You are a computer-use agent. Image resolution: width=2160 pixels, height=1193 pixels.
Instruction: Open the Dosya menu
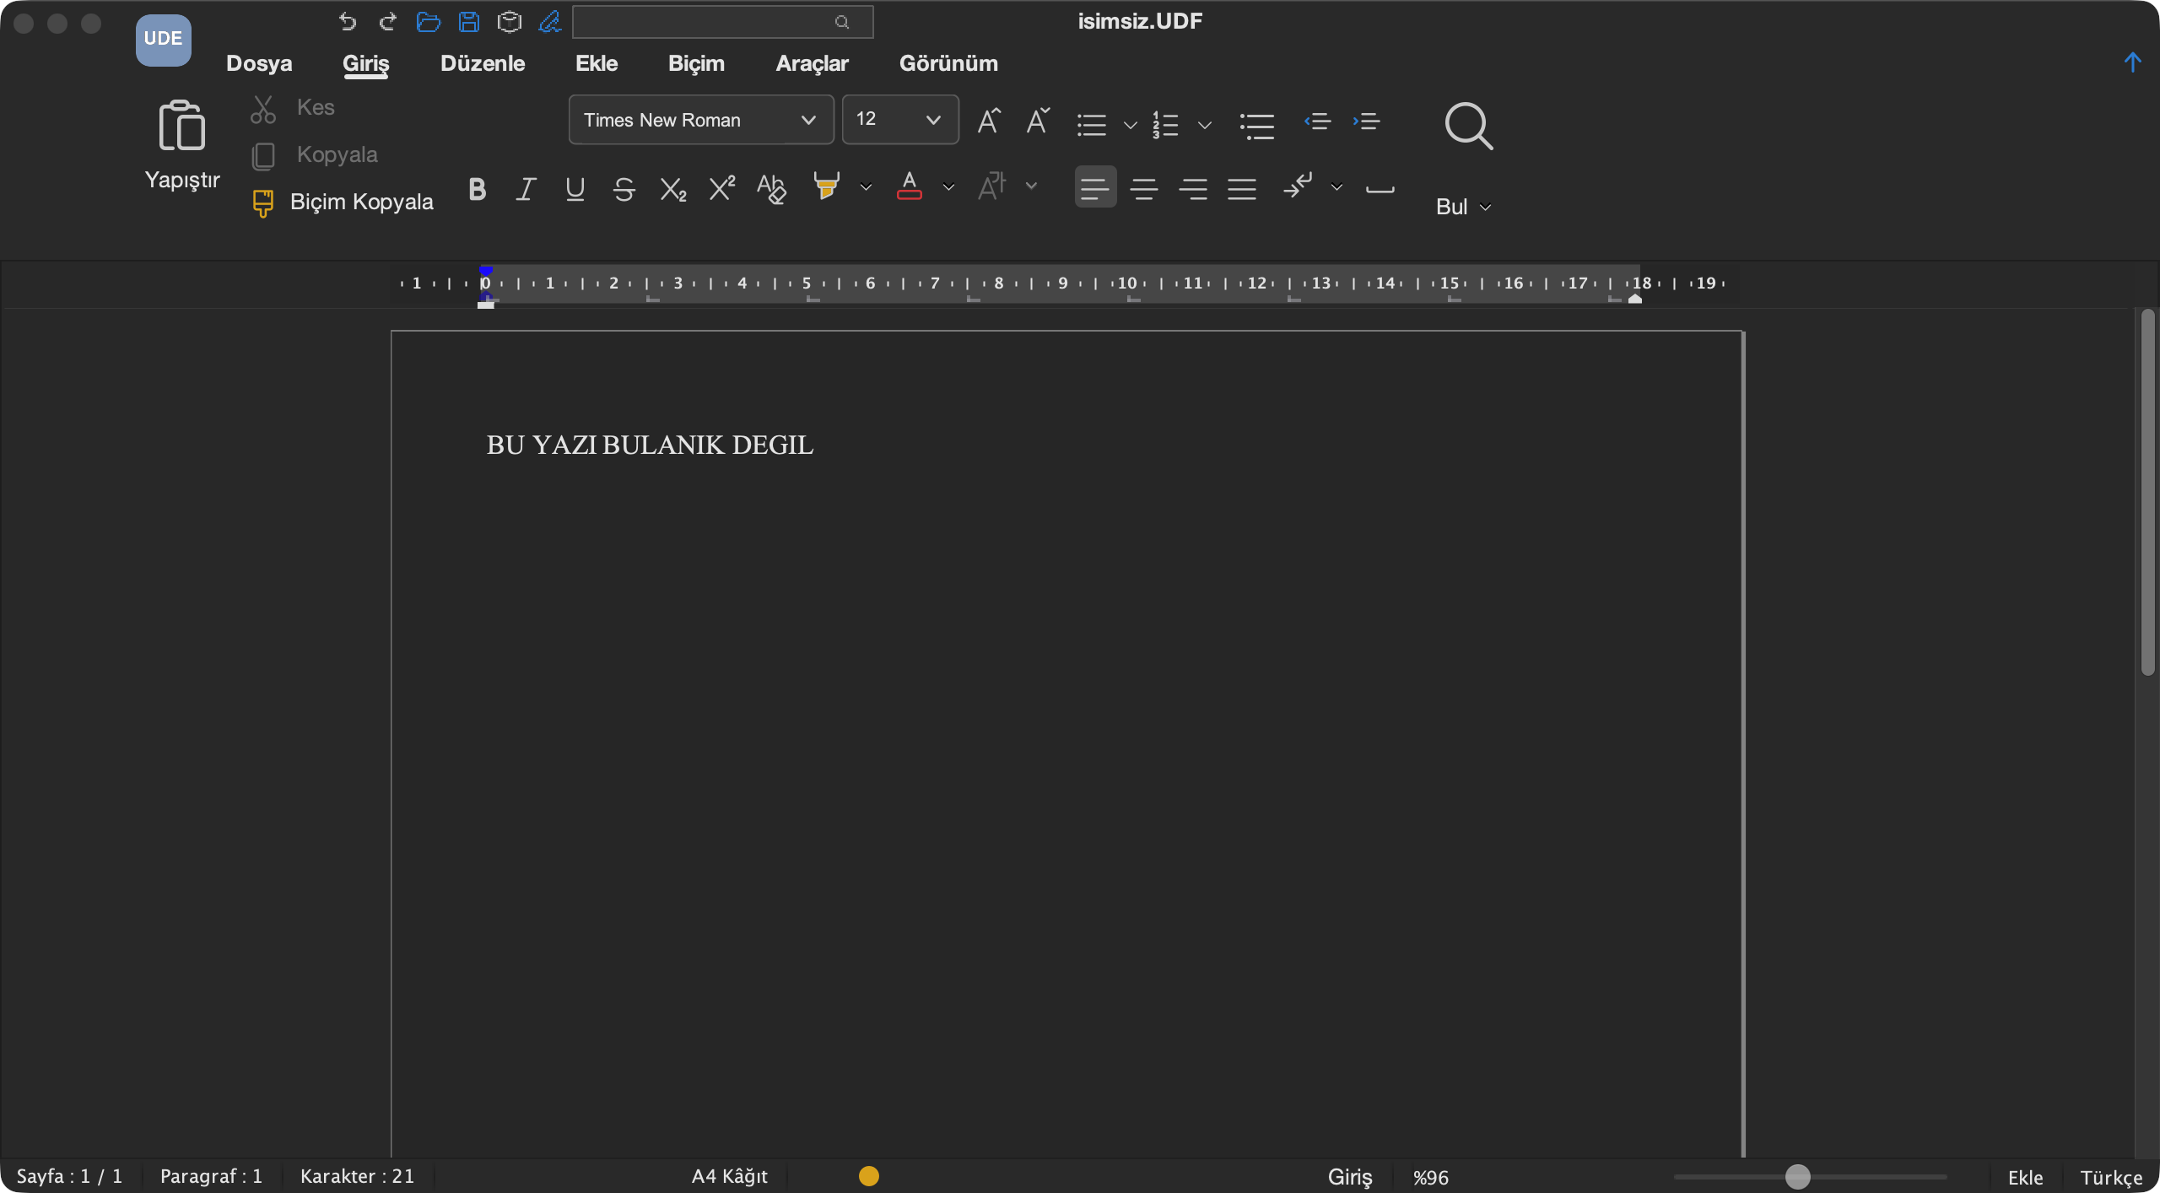[x=259, y=63]
